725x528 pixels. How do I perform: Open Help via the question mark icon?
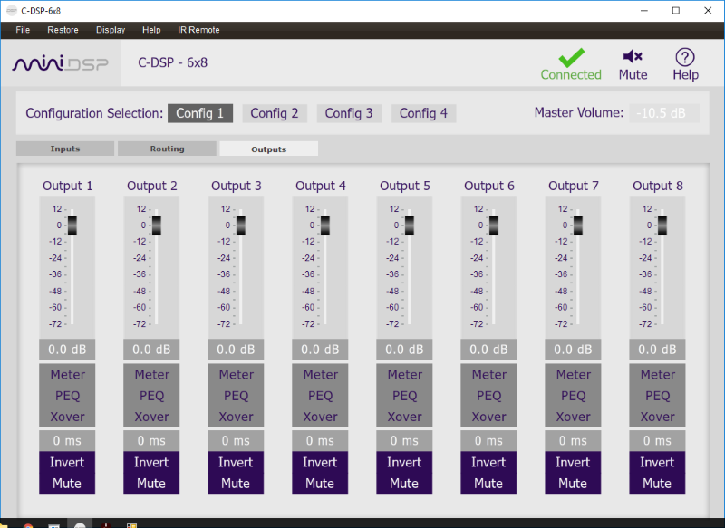pyautogui.click(x=685, y=57)
